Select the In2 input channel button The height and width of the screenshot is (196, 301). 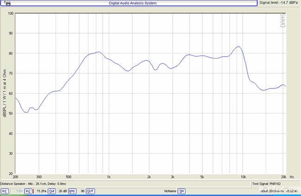pos(28,191)
